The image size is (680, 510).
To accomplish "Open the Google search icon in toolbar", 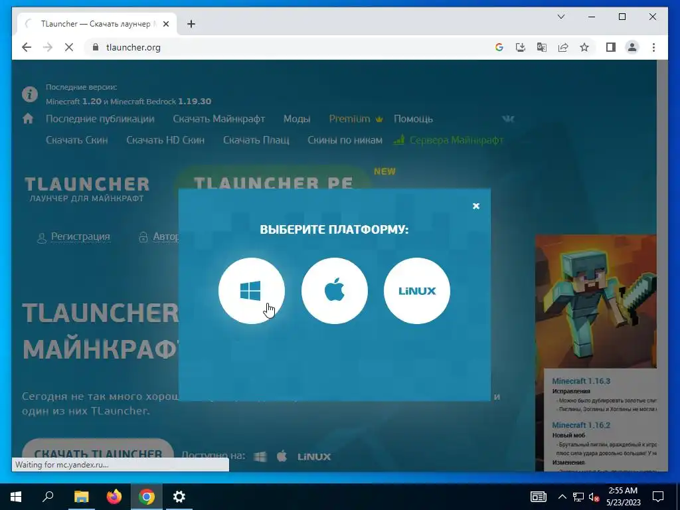I will coord(499,47).
